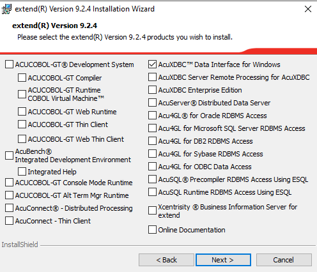Tick the ACUCOBOL-GT Thin Client box

point(22,125)
